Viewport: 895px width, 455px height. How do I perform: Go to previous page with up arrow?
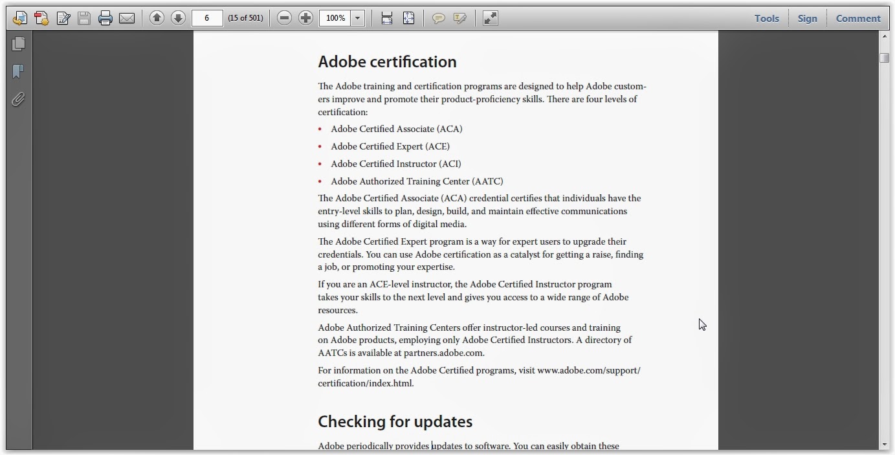click(157, 18)
